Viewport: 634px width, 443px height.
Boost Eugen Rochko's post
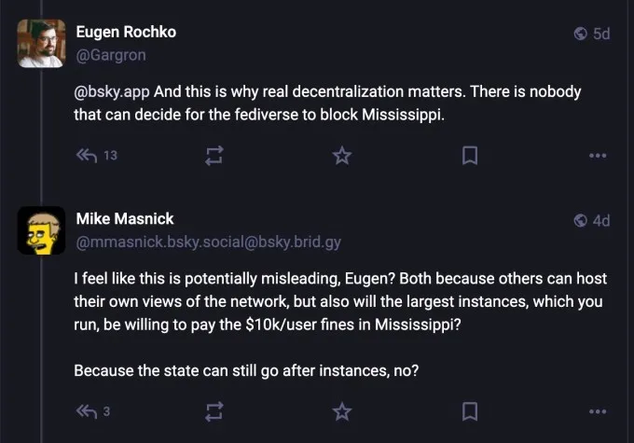[x=214, y=156]
